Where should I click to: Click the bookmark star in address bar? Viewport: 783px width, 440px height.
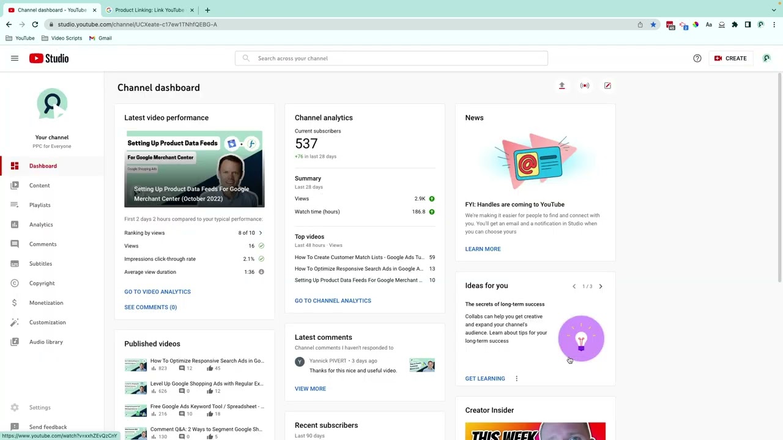point(653,24)
